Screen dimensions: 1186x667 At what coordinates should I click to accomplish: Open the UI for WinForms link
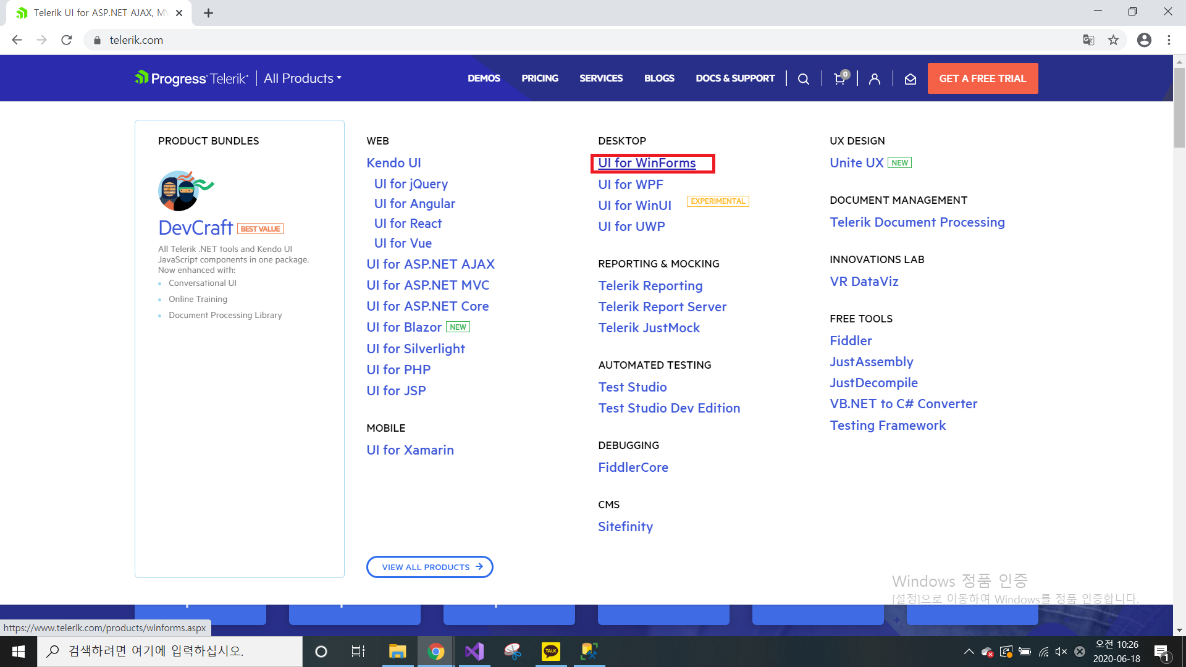click(x=647, y=163)
